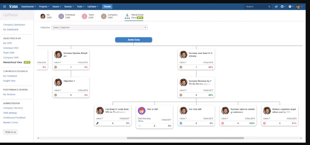
Task: Open Company Dashboard sidebar link
Action: (x=14, y=25)
